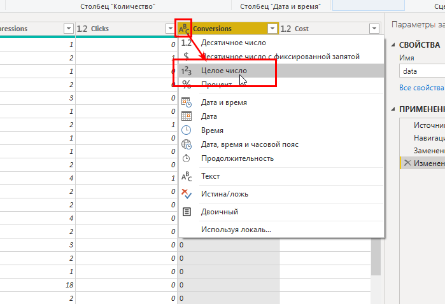Select the Conversions column header
445x304 pixels.
tap(228, 29)
